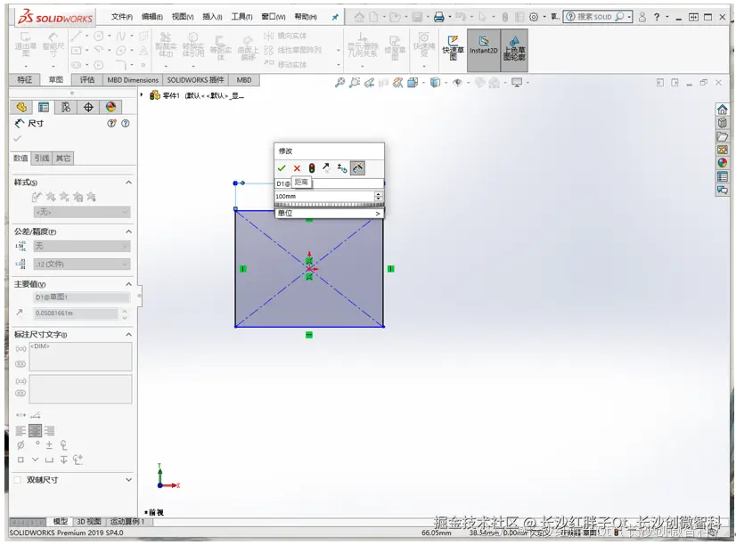Open the 视图(V) menu

[x=183, y=17]
